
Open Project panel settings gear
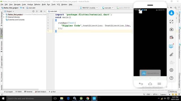41,11
